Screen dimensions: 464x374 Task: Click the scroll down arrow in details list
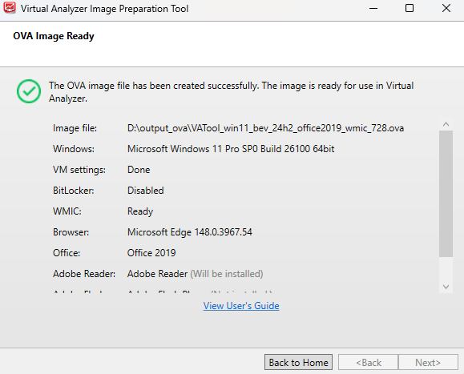(446, 287)
